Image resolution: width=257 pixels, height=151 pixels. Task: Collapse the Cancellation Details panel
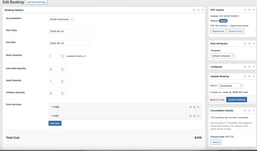[x=254, y=110]
